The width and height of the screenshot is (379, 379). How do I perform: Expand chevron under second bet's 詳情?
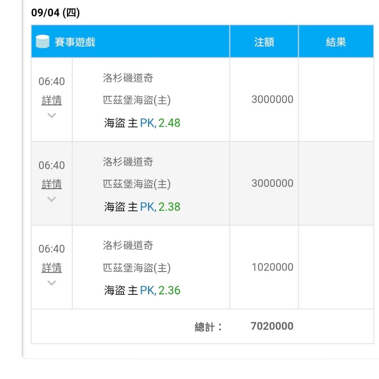point(52,199)
